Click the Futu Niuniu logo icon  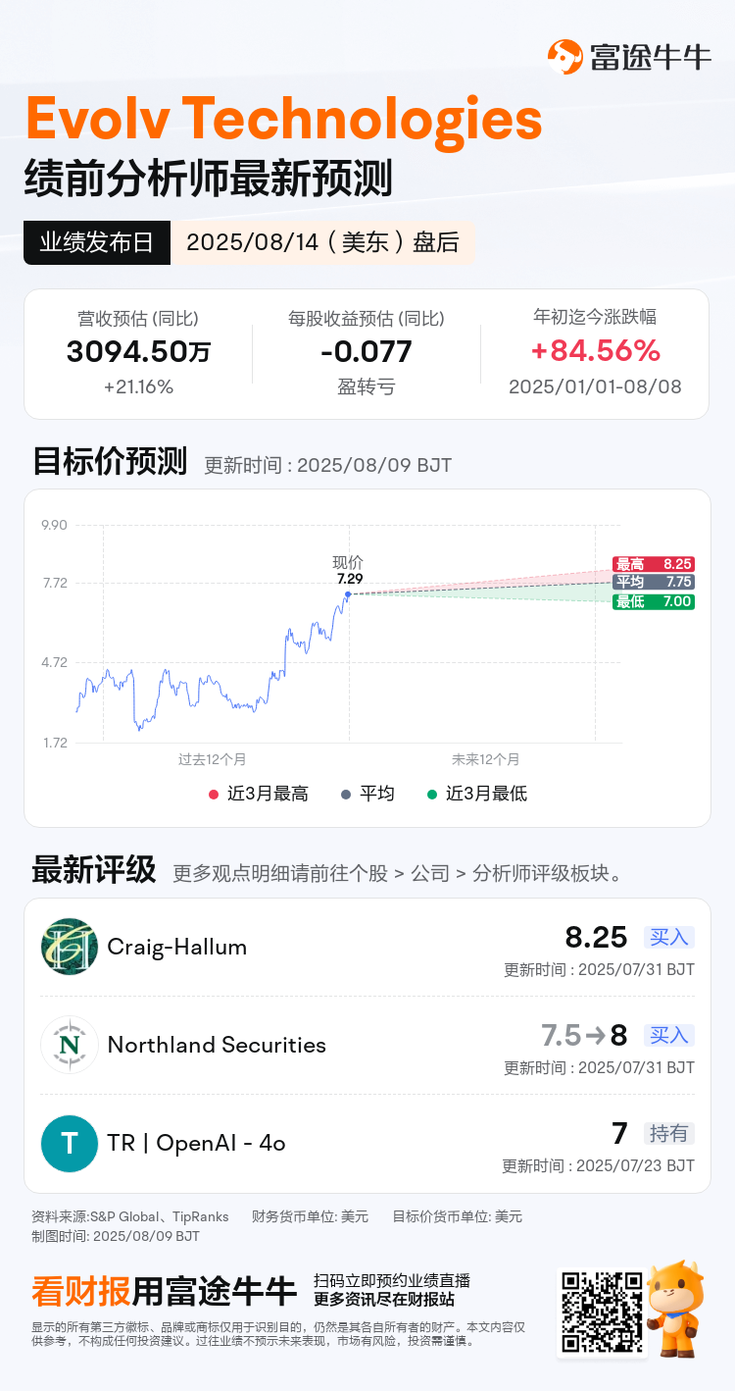coord(565,57)
